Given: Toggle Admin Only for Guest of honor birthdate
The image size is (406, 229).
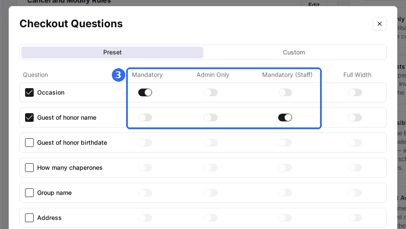Looking at the screenshot, I should [211, 143].
